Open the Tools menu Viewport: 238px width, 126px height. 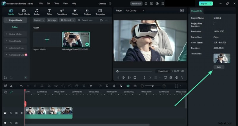[57, 4]
